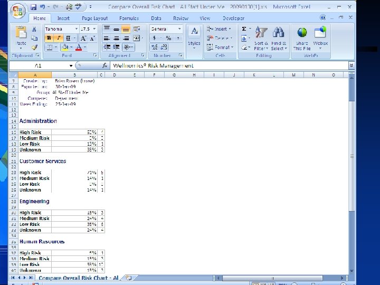Click the Insert Function fx button
380x285 pixels.
tap(104, 65)
